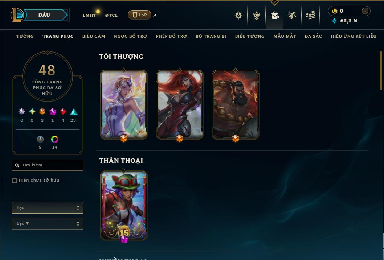Click the Tìm kiếm search field
Screen dimensions: 384x260
(x=48, y=165)
